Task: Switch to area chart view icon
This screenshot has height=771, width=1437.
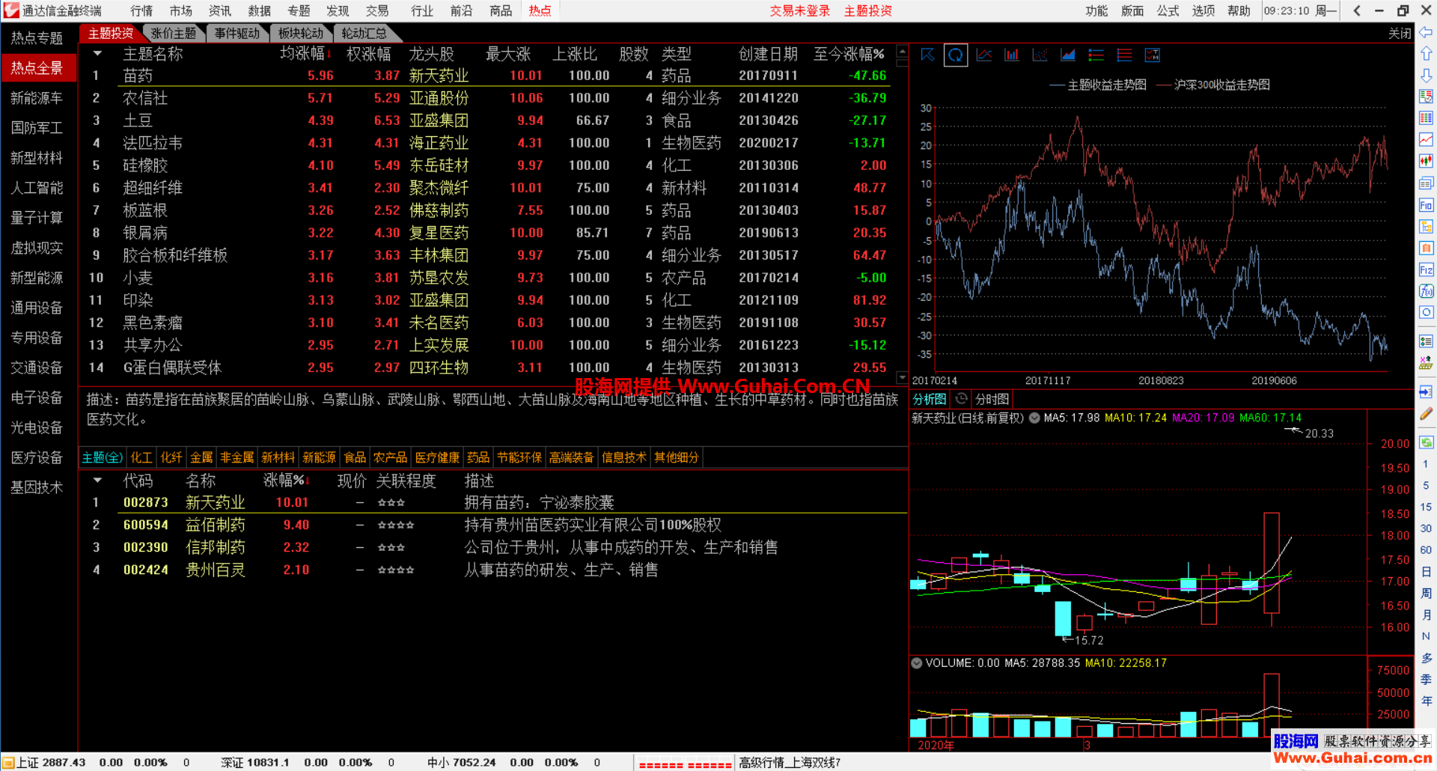Action: [1068, 55]
